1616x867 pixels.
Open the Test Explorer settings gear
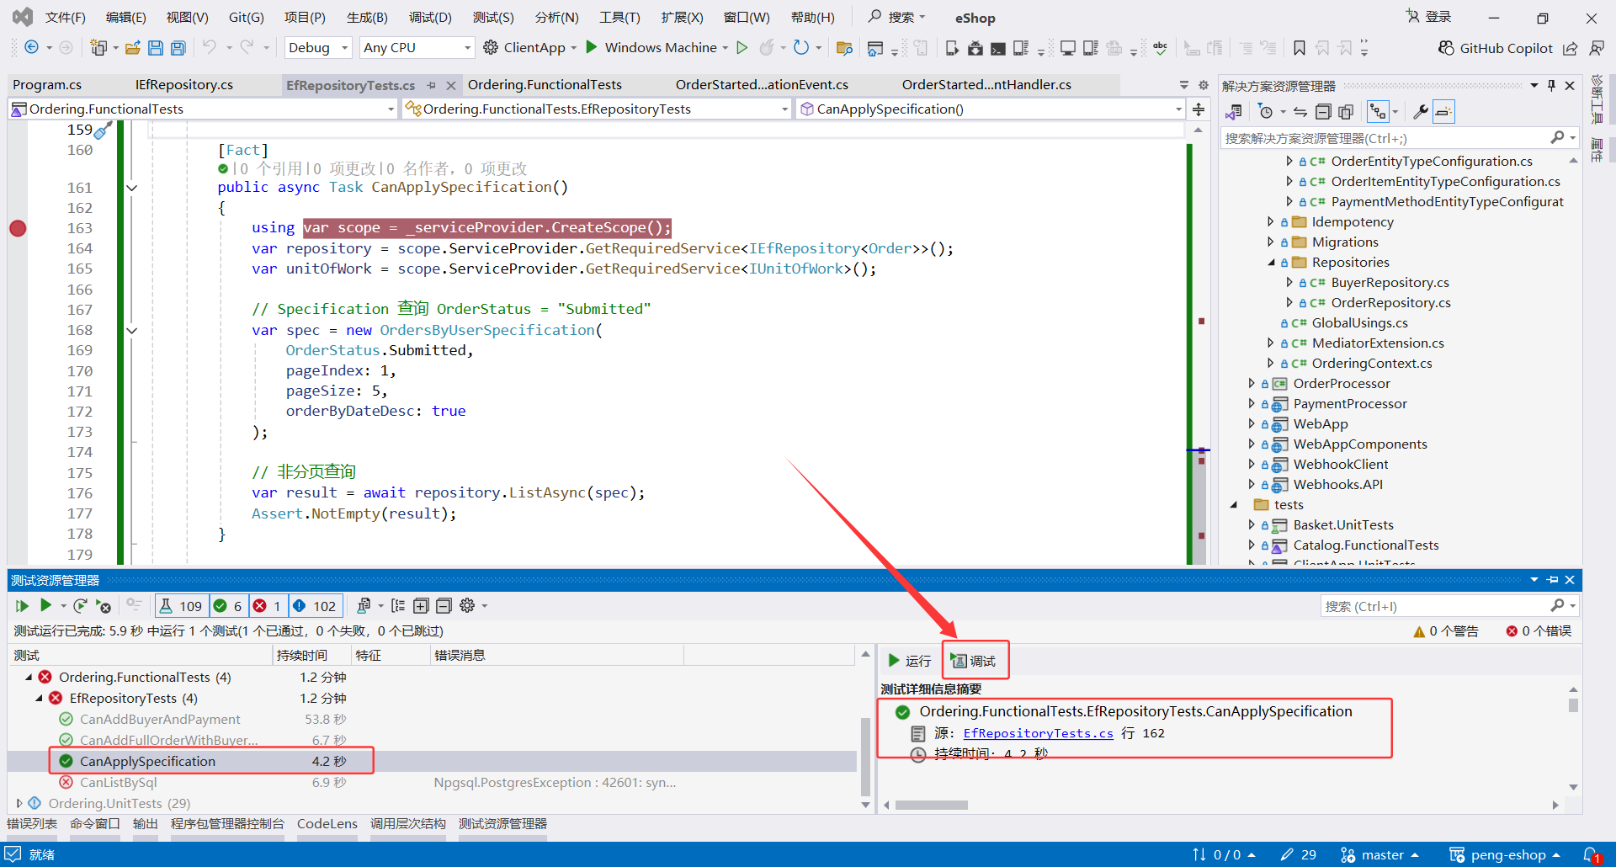[x=467, y=605]
